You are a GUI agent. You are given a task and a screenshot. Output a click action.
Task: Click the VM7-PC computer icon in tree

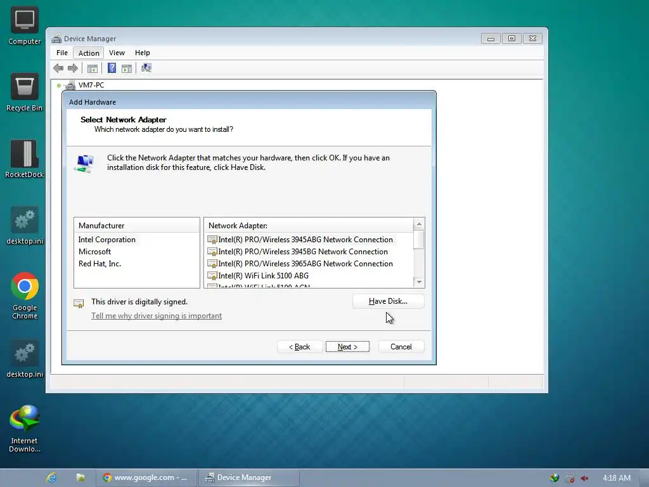70,86
